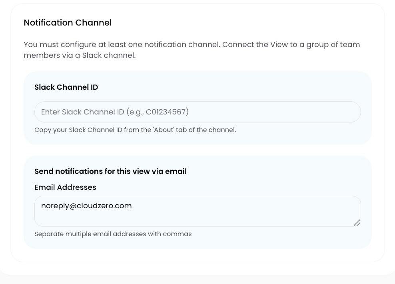This screenshot has height=284, width=395.
Task: Click the 'You must configure at least one' description
Action: coord(192,50)
